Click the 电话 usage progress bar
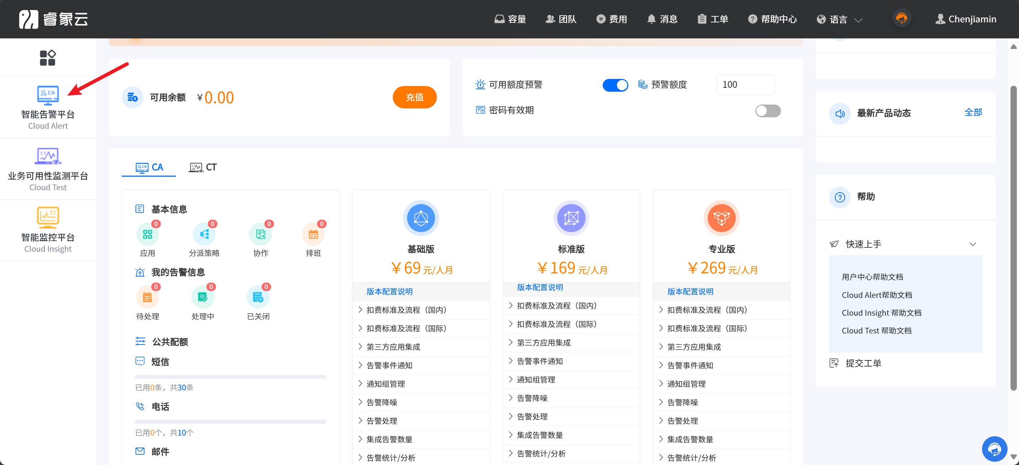Image resolution: width=1019 pixels, height=465 pixels. [230, 422]
